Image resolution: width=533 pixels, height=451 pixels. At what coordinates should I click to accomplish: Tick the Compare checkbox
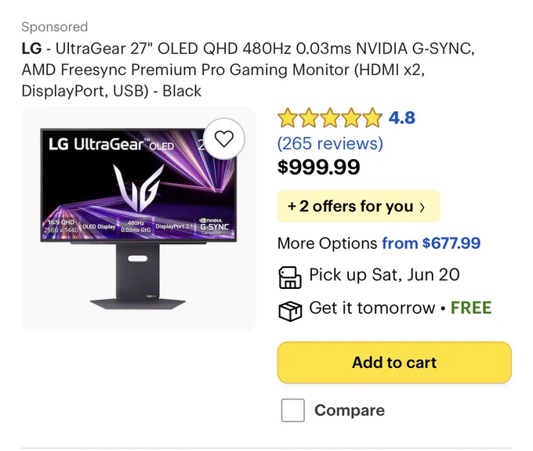click(x=292, y=410)
